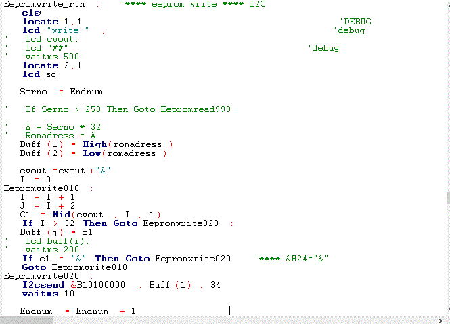Place cursor on the cls statement
Screen dimensions: 450x324
coord(31,13)
